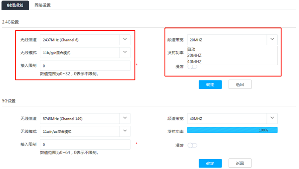
Task: Enable the 5G 漫游 roaming switch
Action: 192,146
